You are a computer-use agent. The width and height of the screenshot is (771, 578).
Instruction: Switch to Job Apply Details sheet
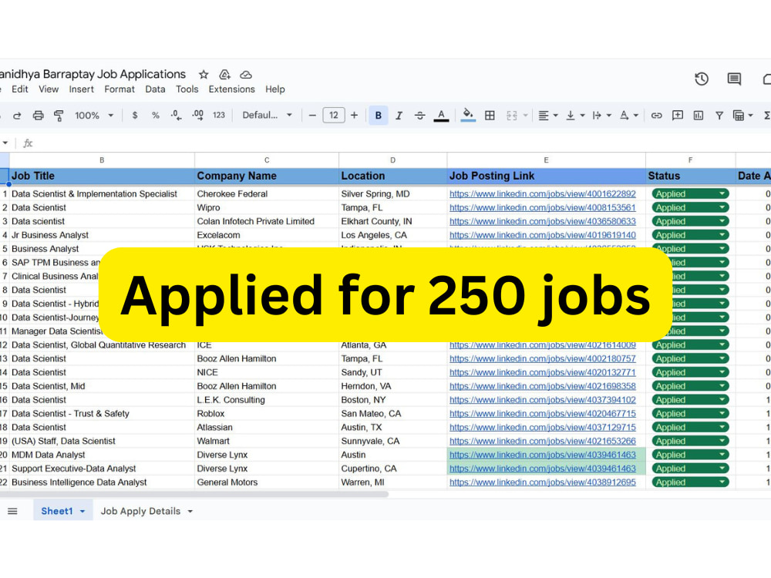[x=140, y=511]
